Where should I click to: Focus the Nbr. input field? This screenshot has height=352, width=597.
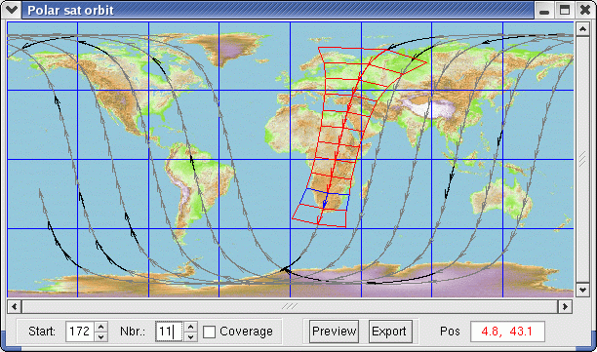(x=170, y=332)
